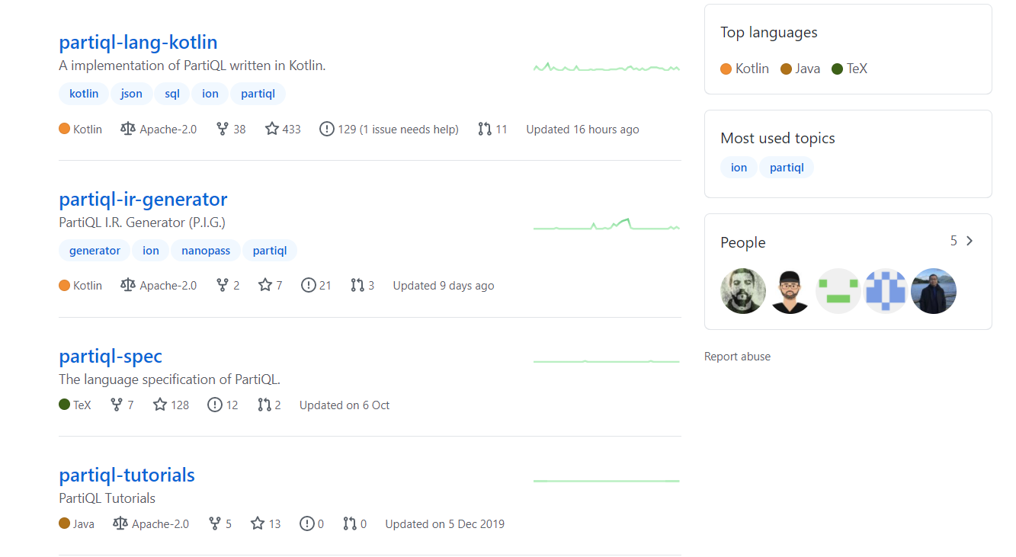Select the ion tag in Most used topics
Viewport: 1016px width, 557px height.
(739, 168)
